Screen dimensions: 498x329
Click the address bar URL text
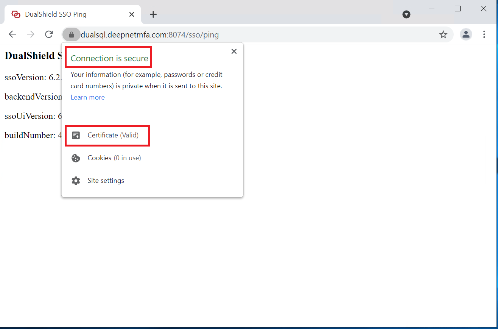(x=150, y=35)
